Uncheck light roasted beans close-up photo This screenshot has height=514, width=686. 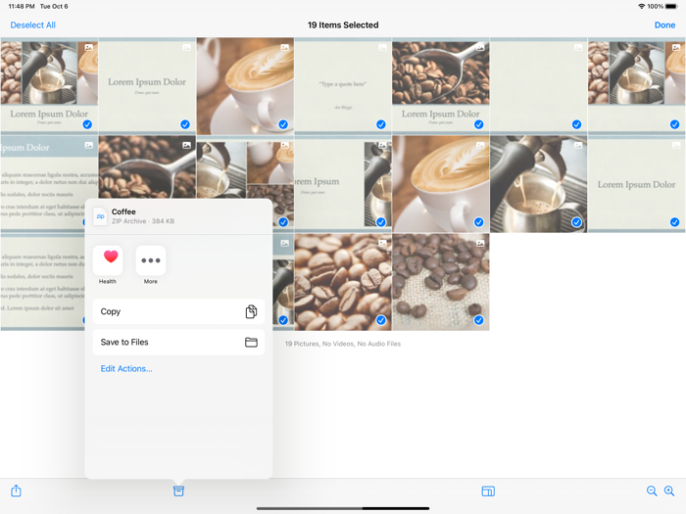tap(381, 320)
